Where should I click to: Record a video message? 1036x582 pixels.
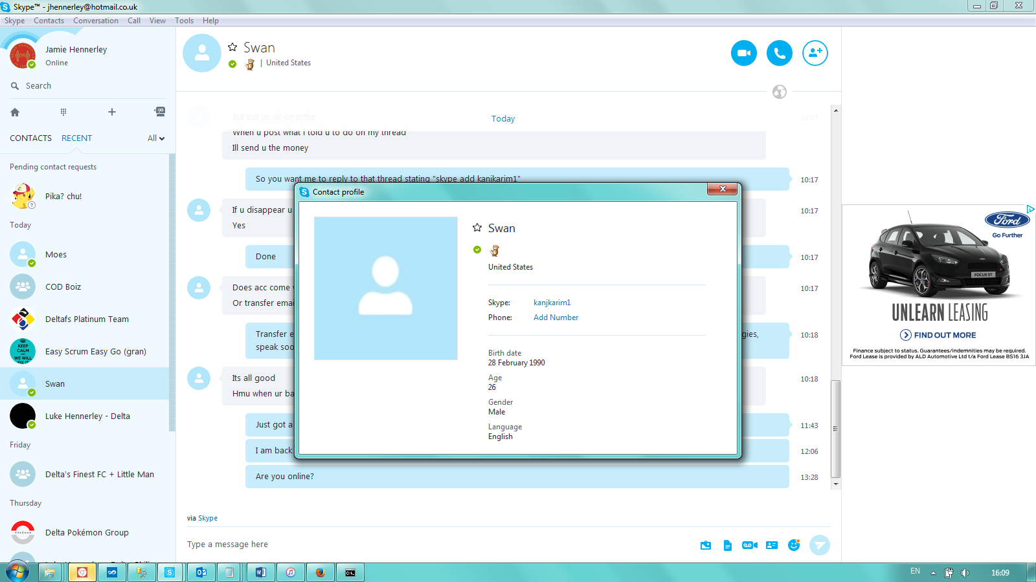pos(750,545)
